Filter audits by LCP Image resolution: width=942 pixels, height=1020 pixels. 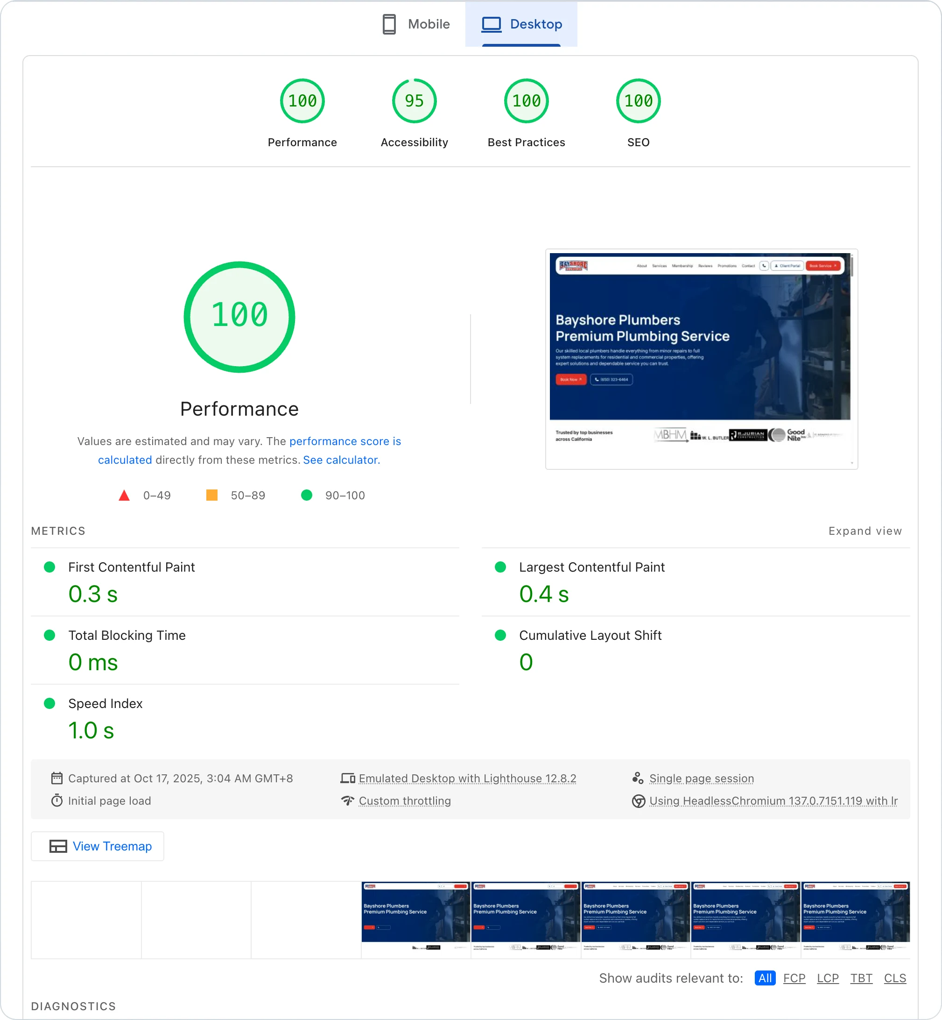(x=827, y=977)
